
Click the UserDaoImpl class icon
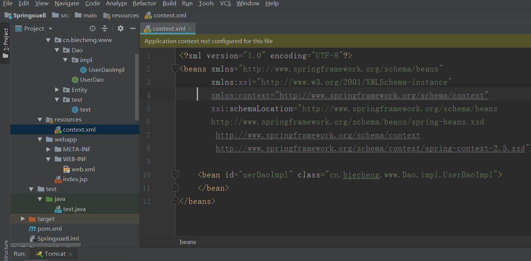(x=83, y=70)
